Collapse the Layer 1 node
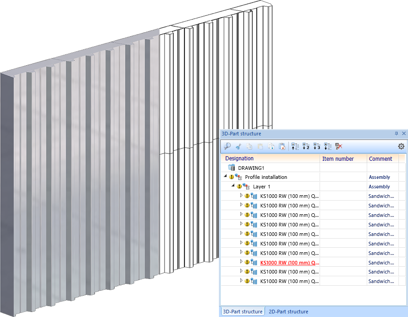The image size is (408, 317). click(x=233, y=186)
